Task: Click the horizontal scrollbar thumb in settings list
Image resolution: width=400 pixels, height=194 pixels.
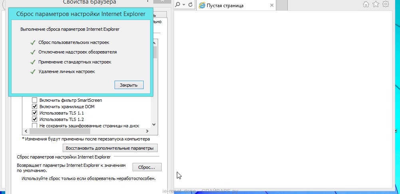Action: coord(60,131)
